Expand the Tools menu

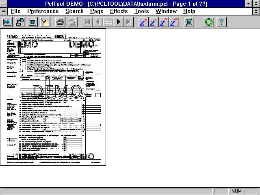(141, 11)
